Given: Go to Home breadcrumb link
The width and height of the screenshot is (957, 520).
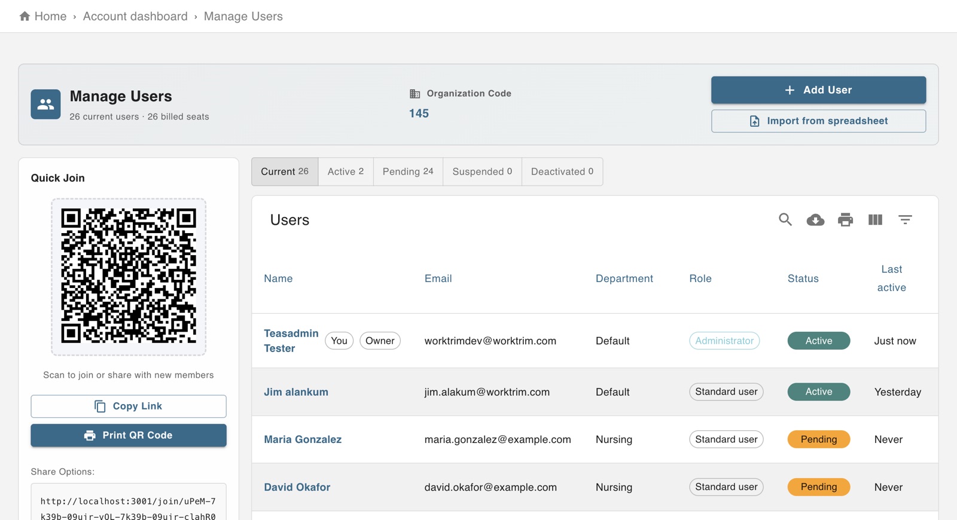Looking at the screenshot, I should (x=50, y=16).
